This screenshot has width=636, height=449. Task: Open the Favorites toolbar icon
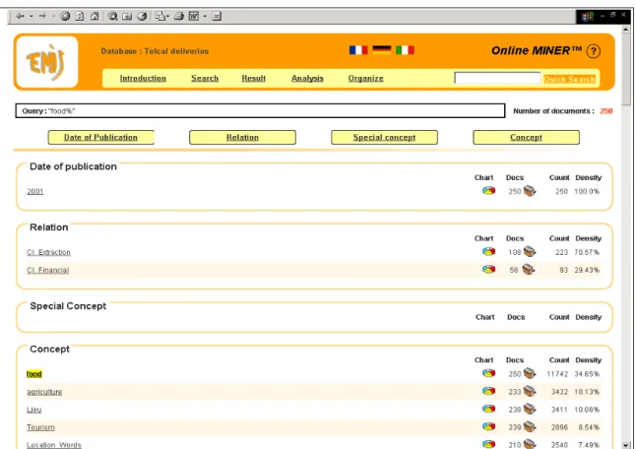(x=127, y=16)
